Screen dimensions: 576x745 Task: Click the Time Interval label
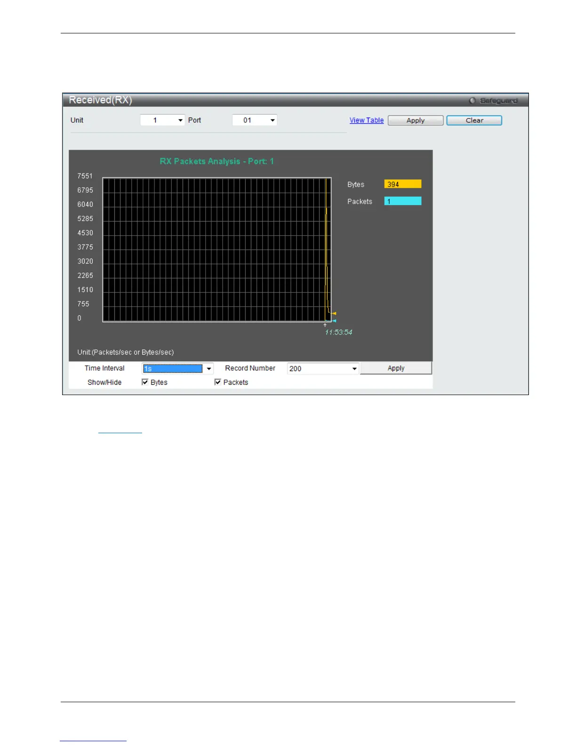click(x=104, y=368)
